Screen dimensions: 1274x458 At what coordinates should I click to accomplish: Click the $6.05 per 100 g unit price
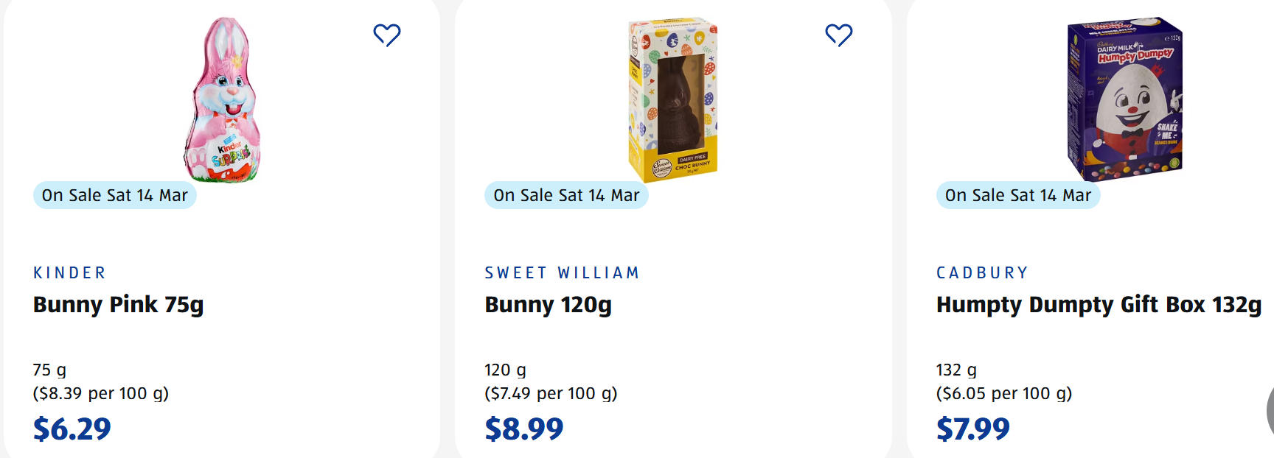coord(1004,393)
